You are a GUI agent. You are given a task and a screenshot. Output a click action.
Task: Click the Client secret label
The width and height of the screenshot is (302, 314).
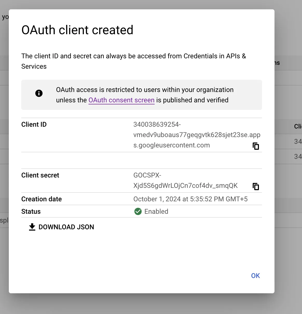[40, 175]
